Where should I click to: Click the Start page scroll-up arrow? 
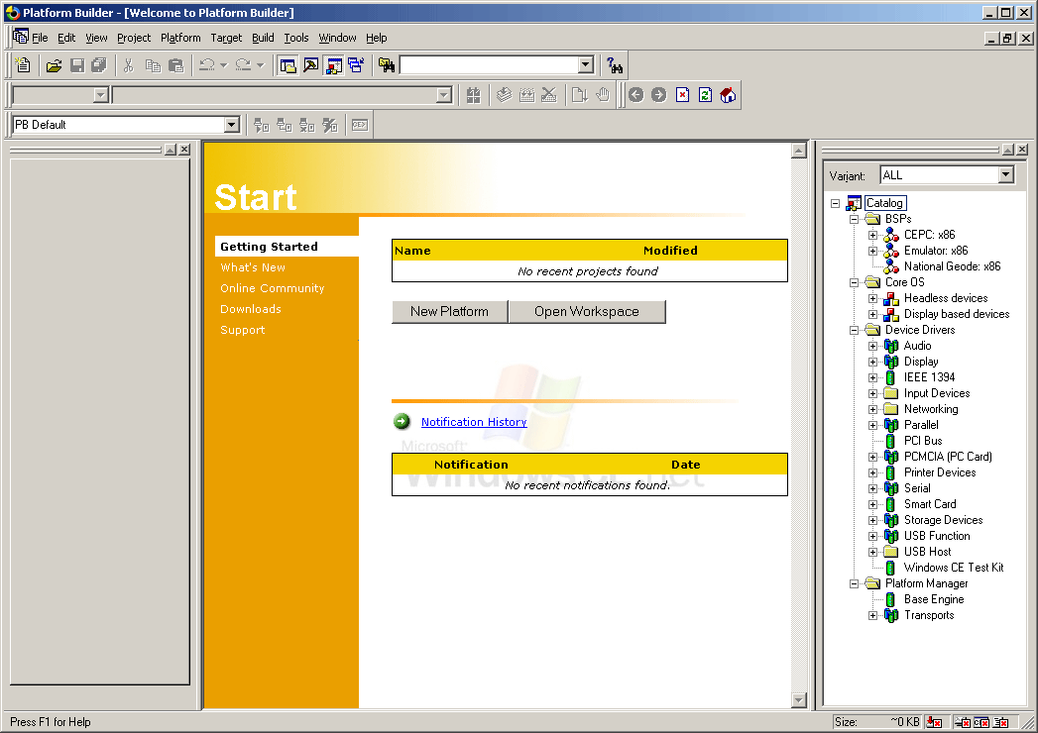click(x=799, y=151)
